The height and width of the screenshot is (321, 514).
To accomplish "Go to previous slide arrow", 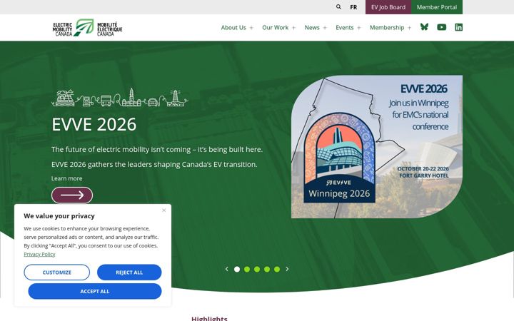I will coord(226,269).
